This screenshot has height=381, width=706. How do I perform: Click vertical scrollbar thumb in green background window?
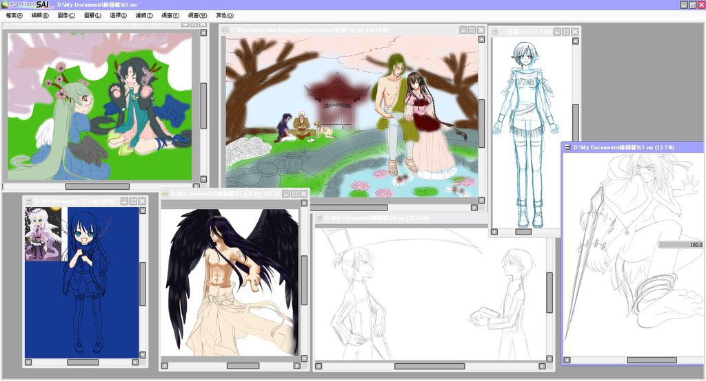click(x=203, y=106)
